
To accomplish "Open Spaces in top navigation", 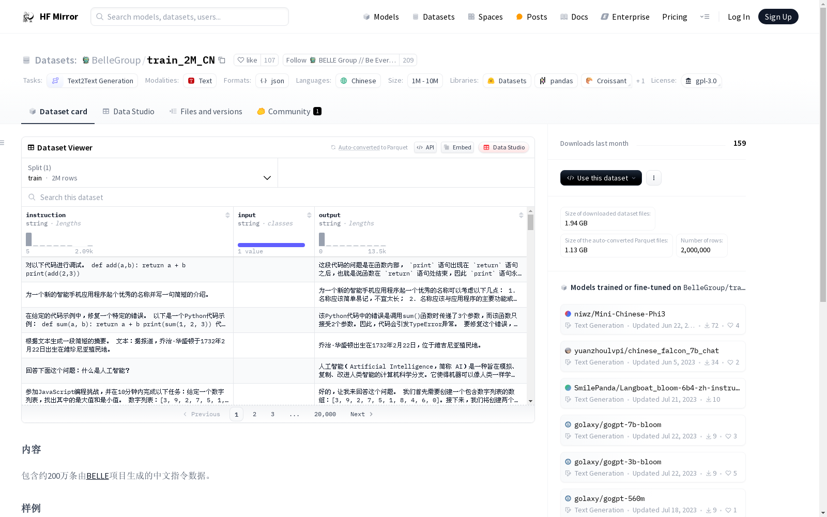I will point(485,17).
